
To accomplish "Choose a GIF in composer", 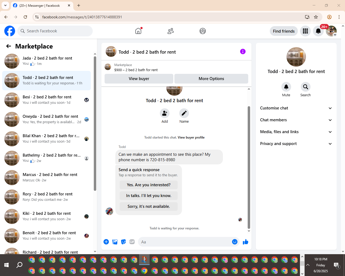I will point(132,242).
